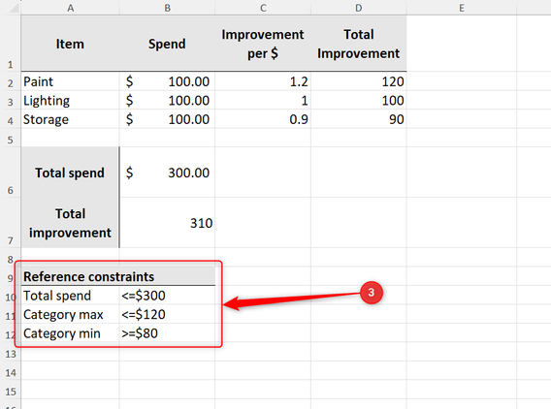Select column C header
Image resolution: width=551 pixels, height=409 pixels.
(263, 8)
